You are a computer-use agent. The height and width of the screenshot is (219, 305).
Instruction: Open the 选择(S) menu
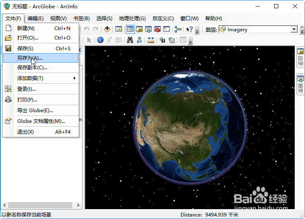tap(104, 19)
